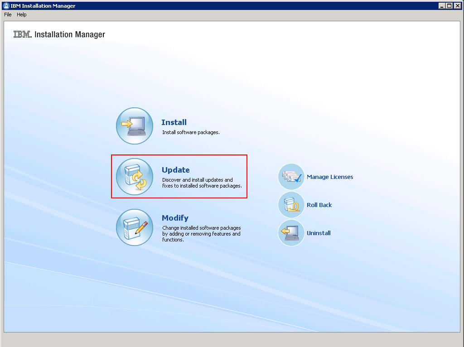Open the Install heading link
Image resolution: width=464 pixels, height=347 pixels.
174,122
